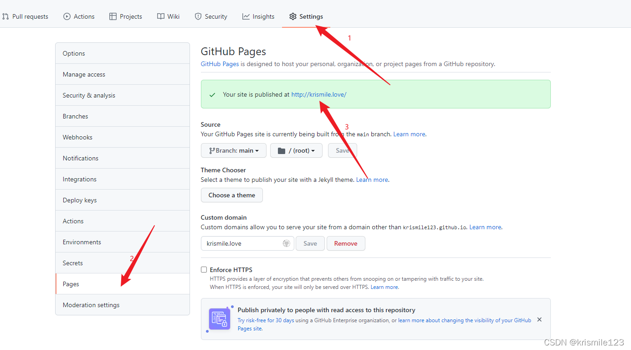Open the Learn more link under Enforce HTTPS
Viewport: 631px width, 350px height.
point(385,287)
